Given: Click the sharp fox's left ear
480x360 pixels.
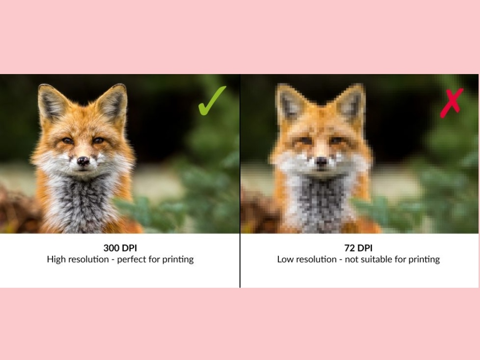Looking at the screenshot, I should tap(52, 104).
